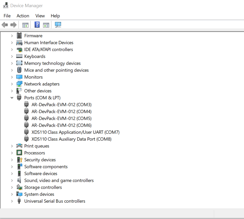244x219 pixels.
Task: Click the Security devices key icon
Action: point(20,160)
